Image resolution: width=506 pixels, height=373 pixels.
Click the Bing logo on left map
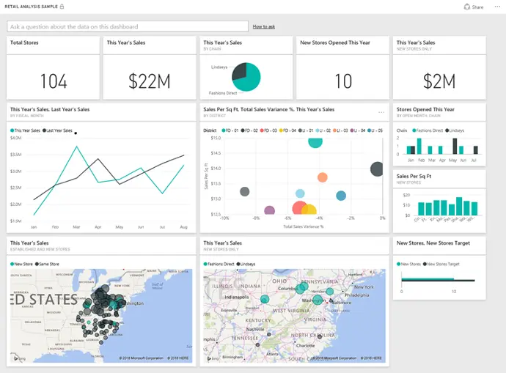(15, 358)
